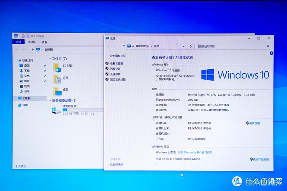This screenshot has width=287, height=191.
Task: Click product ID 00331-10000-00001-AA058
Action: pyautogui.click(x=183, y=159)
